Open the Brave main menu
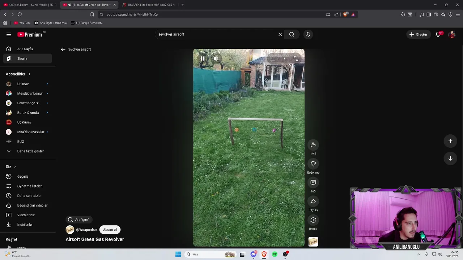 (x=458, y=14)
